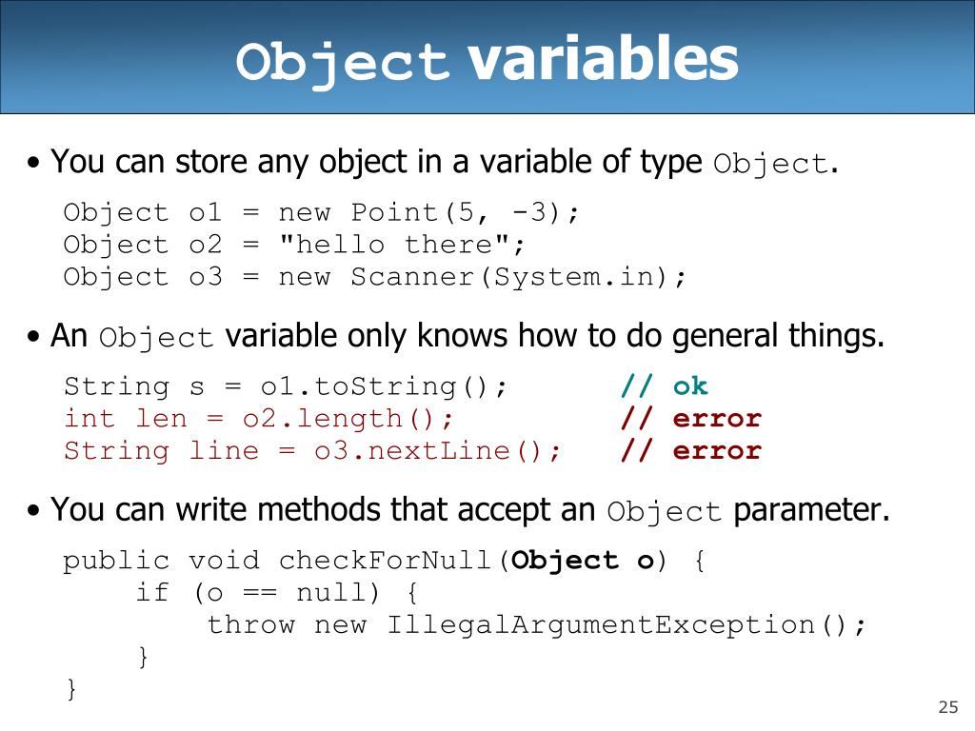
Task: Click the bold 'Object o' parameter
Action: (583, 561)
